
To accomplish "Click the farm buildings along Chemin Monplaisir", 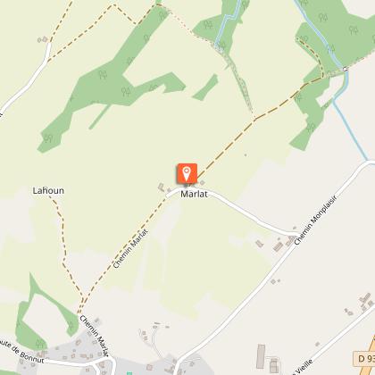I will click(278, 246).
